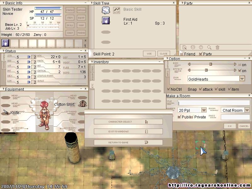
Task: Toggle the Snap item checkbox
Action: (x=229, y=89)
